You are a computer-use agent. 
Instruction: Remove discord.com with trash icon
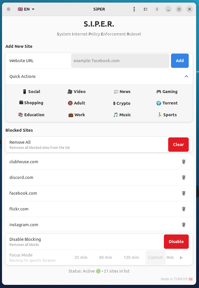click(x=184, y=177)
